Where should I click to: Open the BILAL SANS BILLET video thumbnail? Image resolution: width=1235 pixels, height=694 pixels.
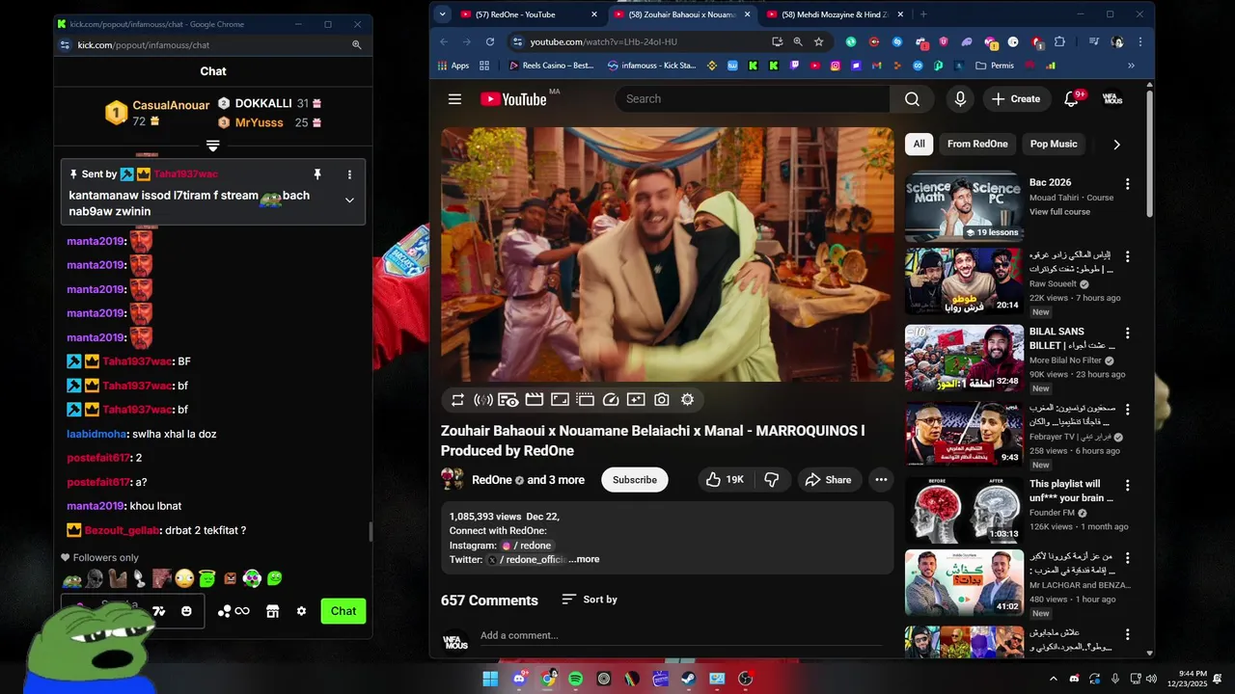tap(964, 358)
